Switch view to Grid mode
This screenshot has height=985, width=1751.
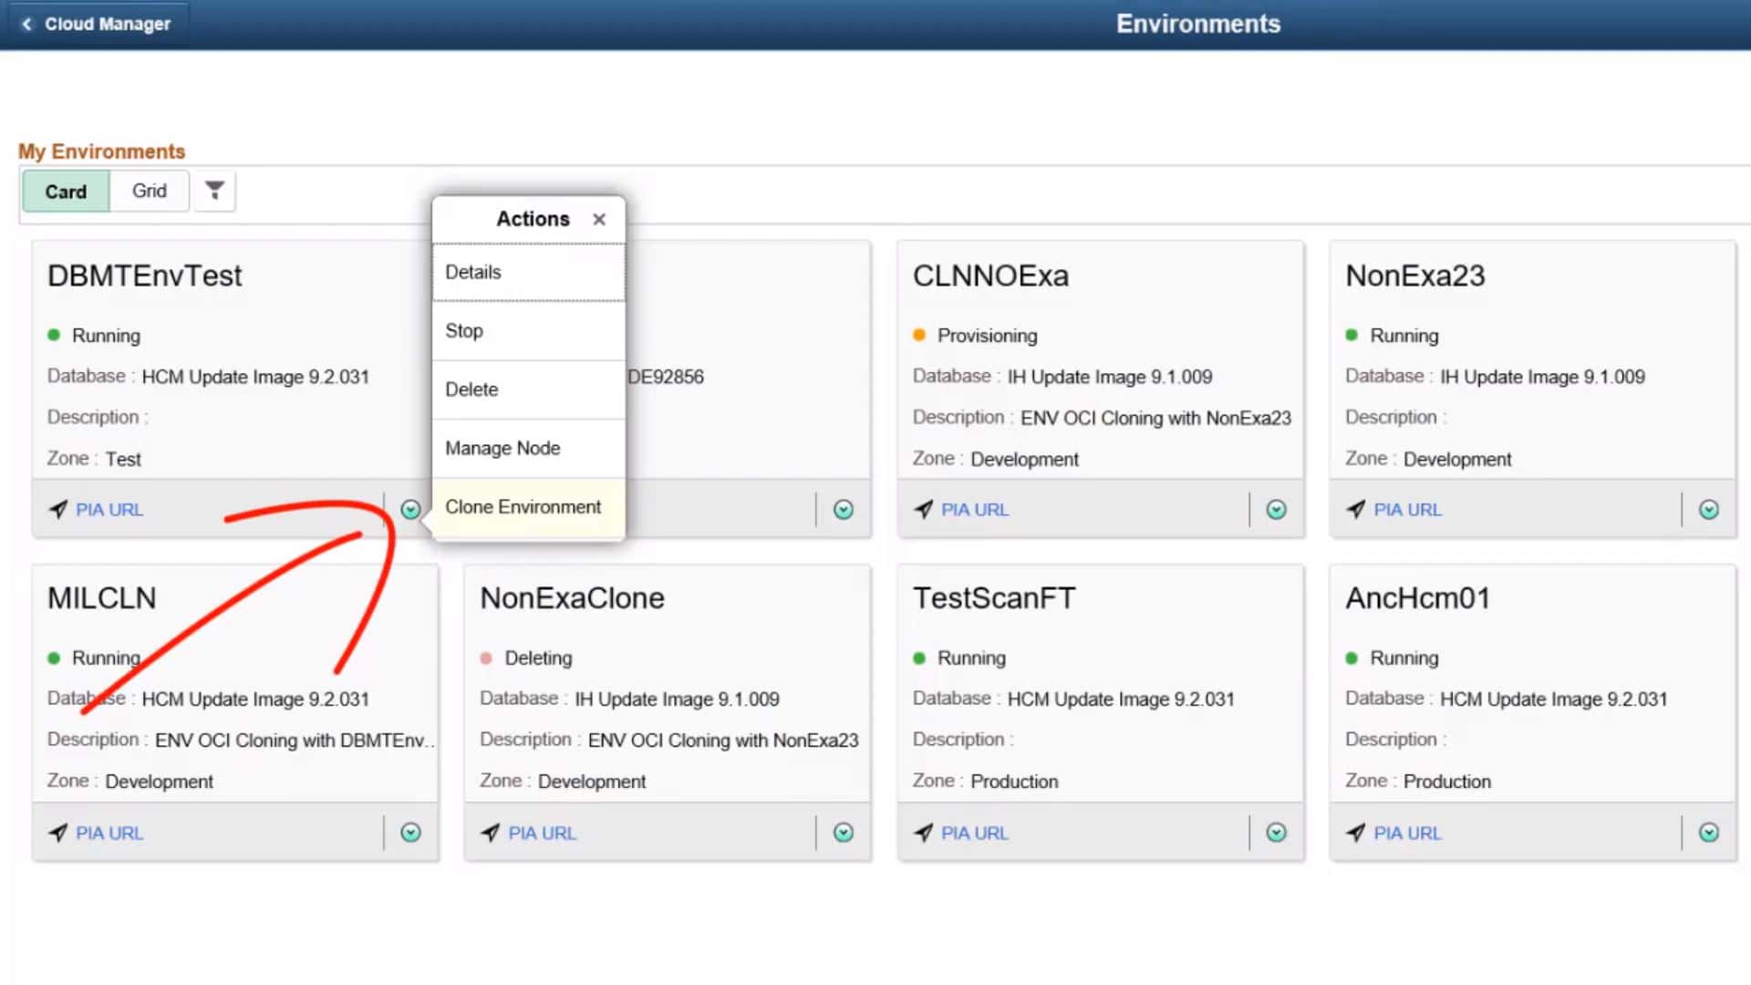click(x=149, y=191)
